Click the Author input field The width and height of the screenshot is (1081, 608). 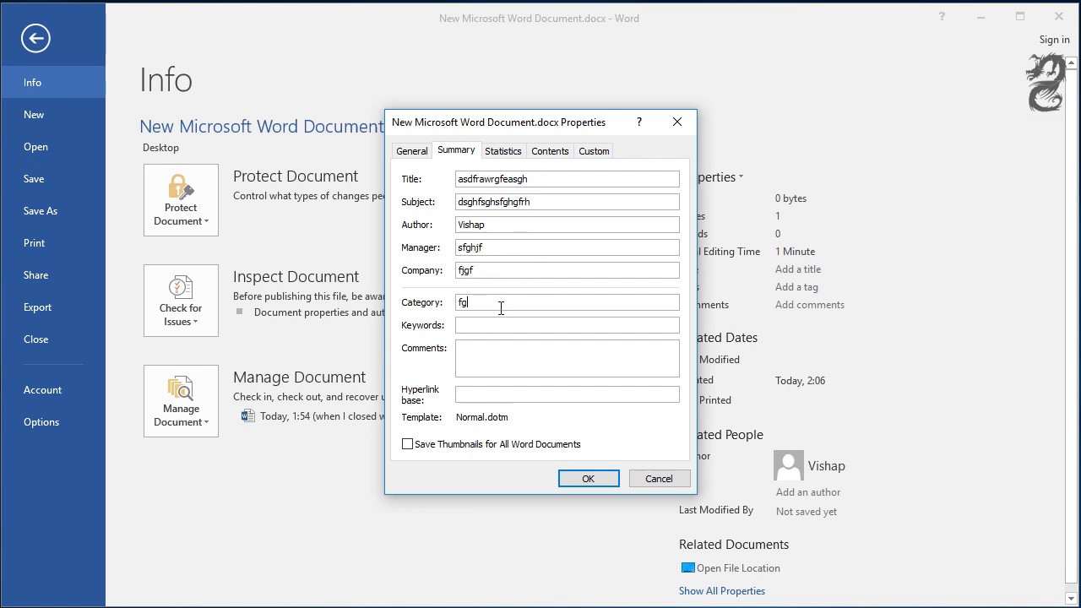point(567,225)
